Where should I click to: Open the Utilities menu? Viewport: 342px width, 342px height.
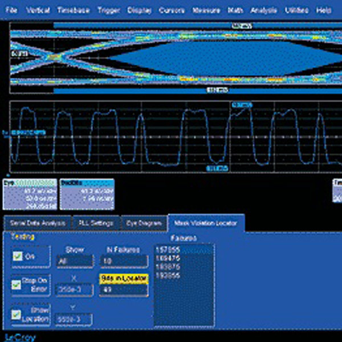coord(298,10)
